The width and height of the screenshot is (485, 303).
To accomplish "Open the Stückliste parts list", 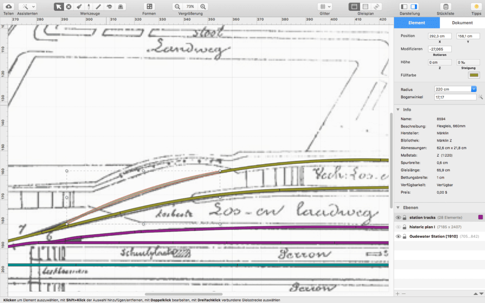I will pos(446,7).
